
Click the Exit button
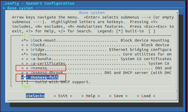tap(63, 96)
